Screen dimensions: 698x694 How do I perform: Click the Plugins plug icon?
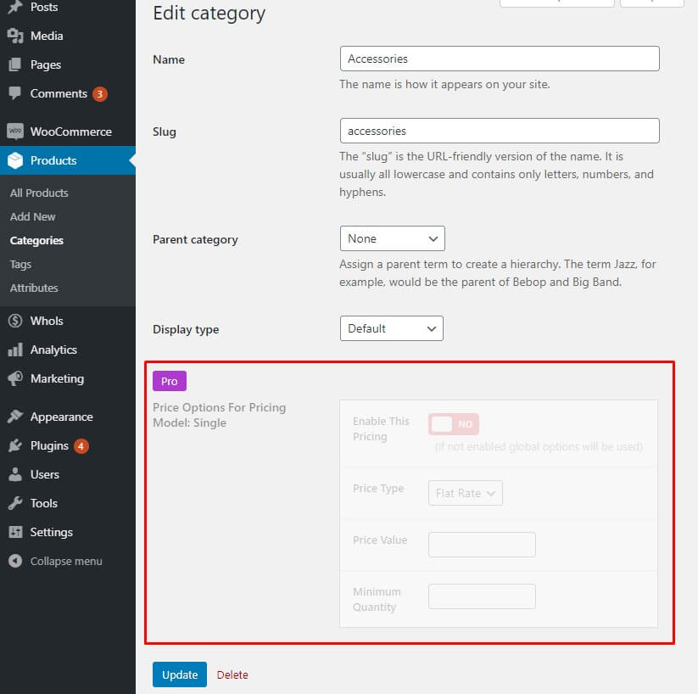[15, 445]
